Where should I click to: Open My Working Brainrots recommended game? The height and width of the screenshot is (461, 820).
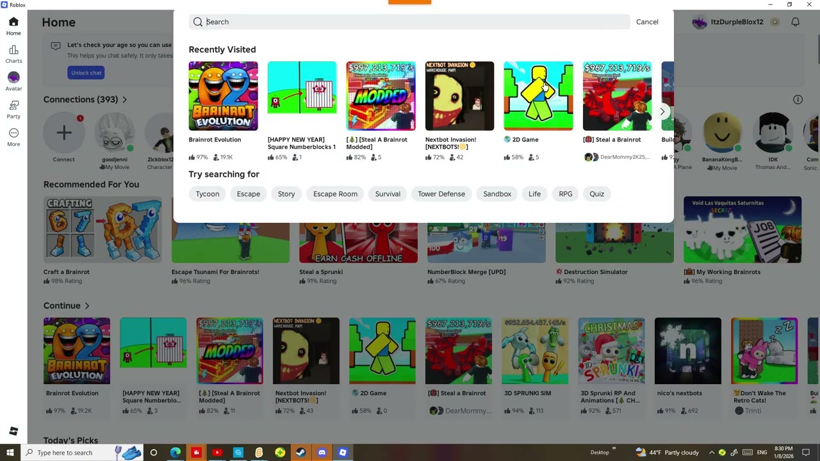click(x=742, y=230)
